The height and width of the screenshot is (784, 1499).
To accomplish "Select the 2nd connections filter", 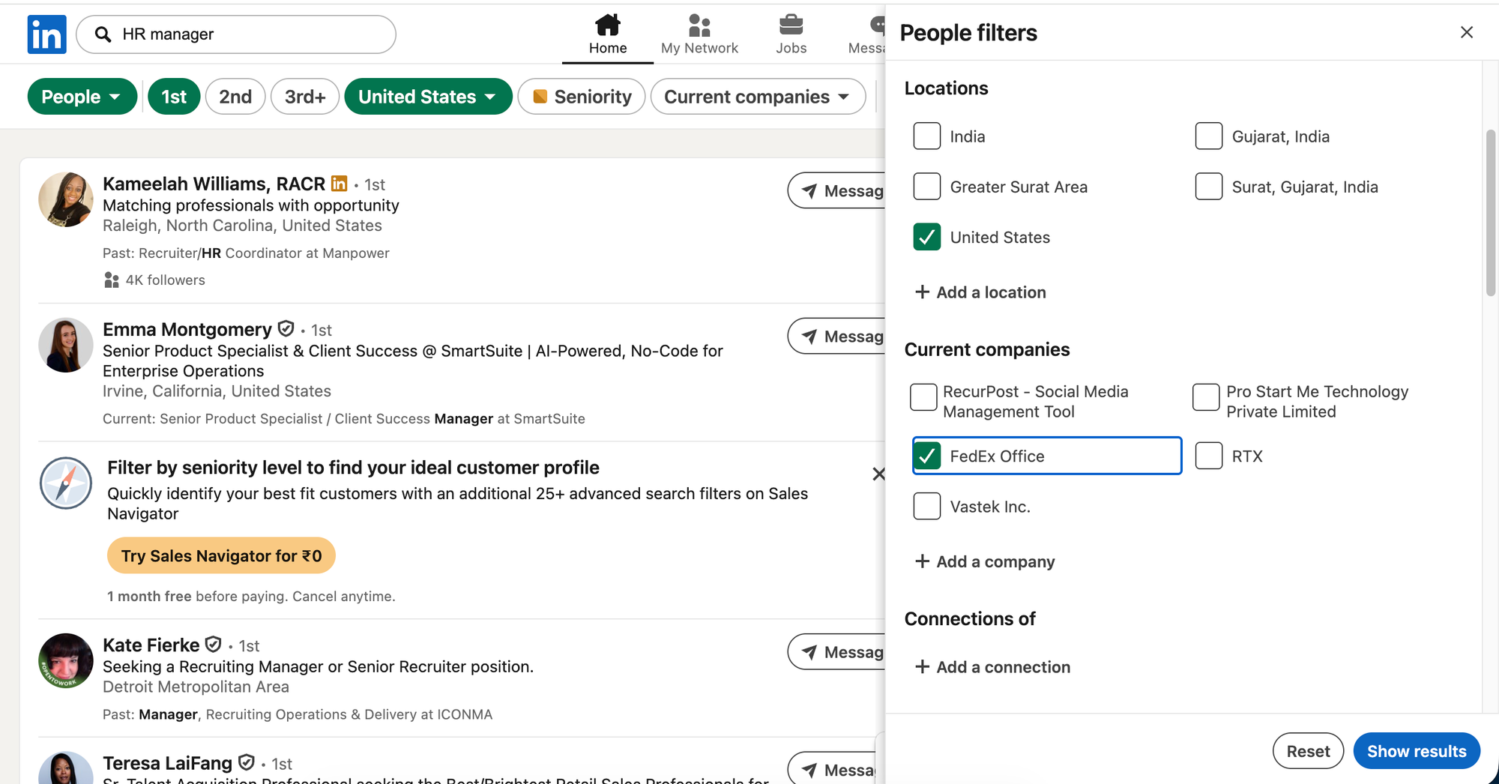I will point(235,97).
